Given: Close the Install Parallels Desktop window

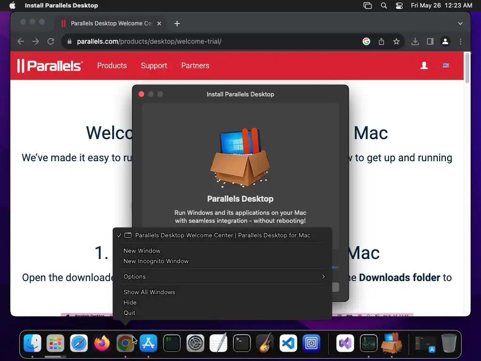Looking at the screenshot, I should (x=141, y=94).
